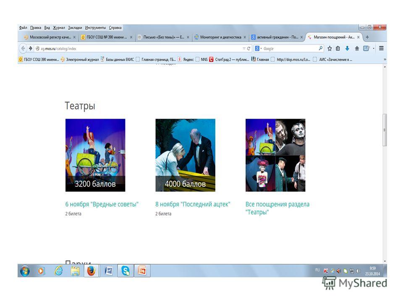Close the 'Письмо «(Без темы)»' tab

pos(188,37)
